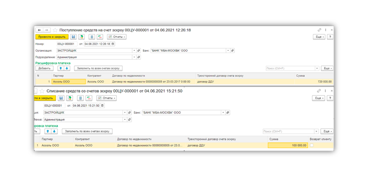Viewport: 368px width, 176px height.
Task: Click date field 04.06.2021 15:21:50 in Списание
Action: pyautogui.click(x=86, y=106)
